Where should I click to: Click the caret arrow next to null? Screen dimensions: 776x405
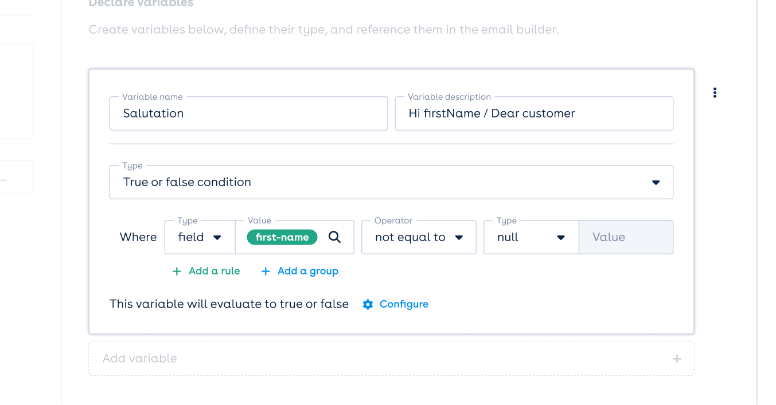[561, 238]
